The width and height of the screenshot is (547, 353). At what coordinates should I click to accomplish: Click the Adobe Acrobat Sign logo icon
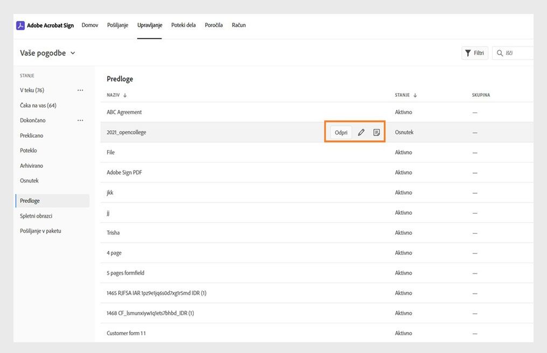coord(20,25)
